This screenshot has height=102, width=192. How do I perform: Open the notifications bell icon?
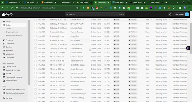170,14
